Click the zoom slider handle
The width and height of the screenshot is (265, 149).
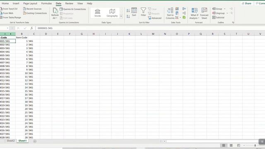point(255,145)
